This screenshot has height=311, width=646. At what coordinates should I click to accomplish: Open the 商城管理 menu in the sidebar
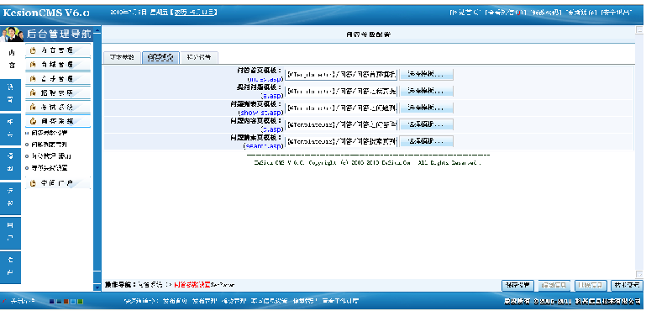point(58,65)
